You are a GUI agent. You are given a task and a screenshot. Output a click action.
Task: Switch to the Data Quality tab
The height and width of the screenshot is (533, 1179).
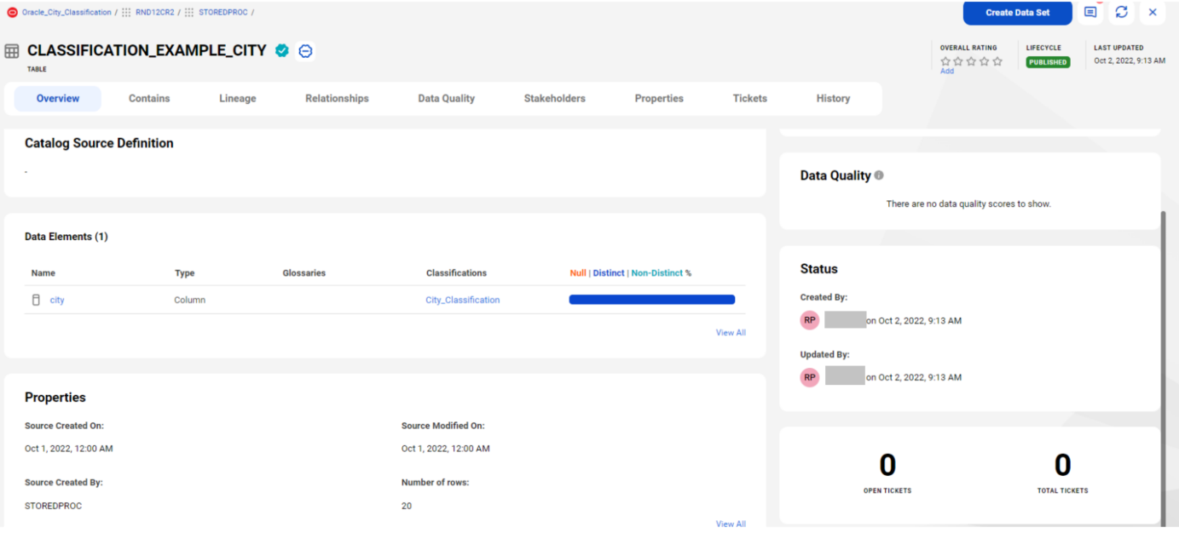pos(446,99)
